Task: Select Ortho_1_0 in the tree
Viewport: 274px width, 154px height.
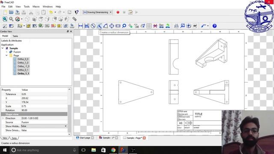Action: coord(23,63)
